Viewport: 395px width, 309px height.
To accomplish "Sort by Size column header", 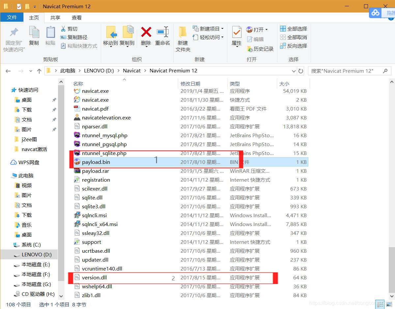I will (284, 84).
